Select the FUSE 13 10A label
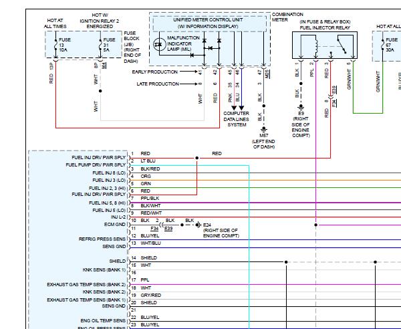Viewport: 401px width, 329px height. pos(64,45)
